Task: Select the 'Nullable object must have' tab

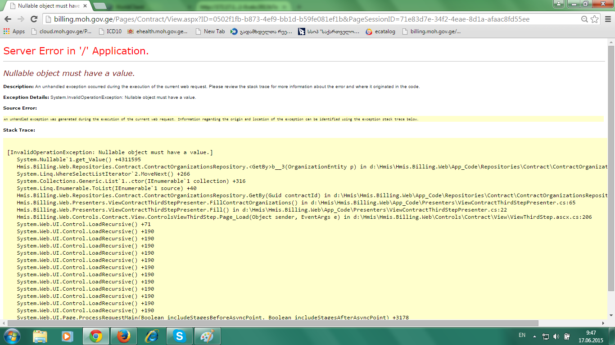Action: tap(44, 6)
